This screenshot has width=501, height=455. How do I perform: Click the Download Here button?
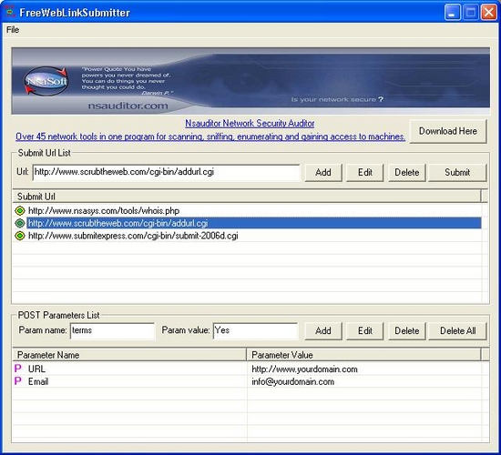[448, 131]
